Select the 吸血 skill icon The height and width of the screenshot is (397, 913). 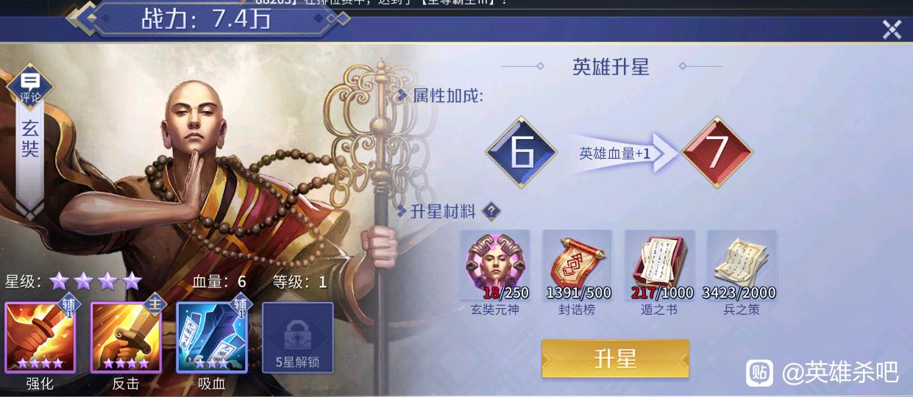(x=212, y=337)
